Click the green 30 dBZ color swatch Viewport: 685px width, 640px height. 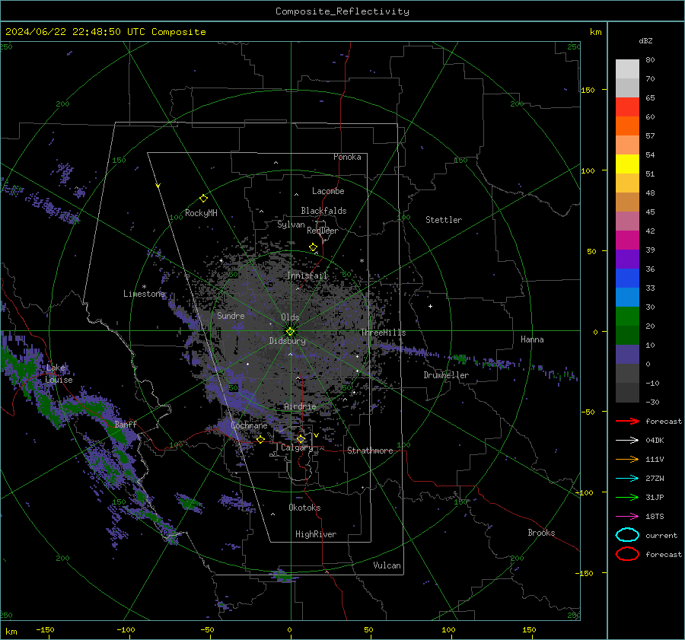click(627, 316)
